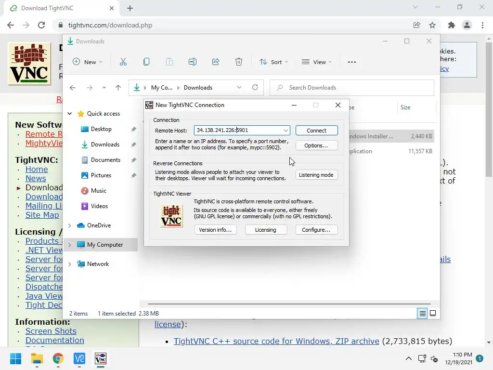Show hidden system tray icons
This screenshot has height=370, width=493.
point(408,358)
